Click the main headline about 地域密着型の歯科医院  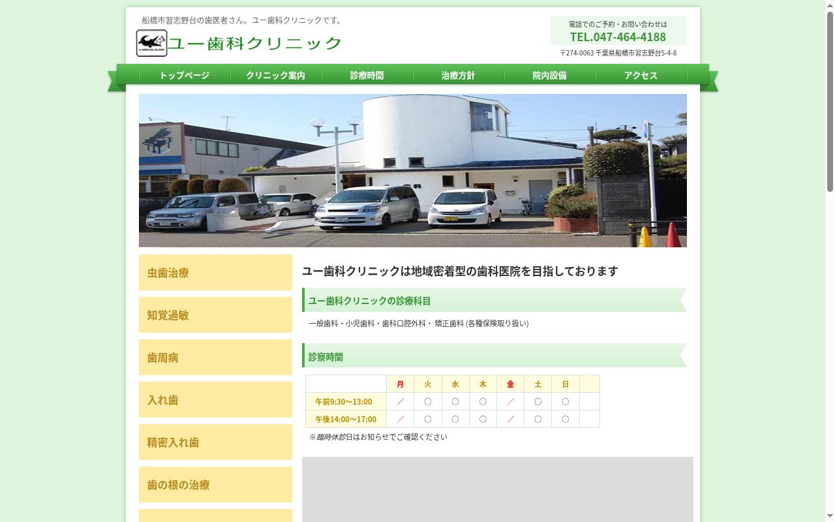point(460,271)
